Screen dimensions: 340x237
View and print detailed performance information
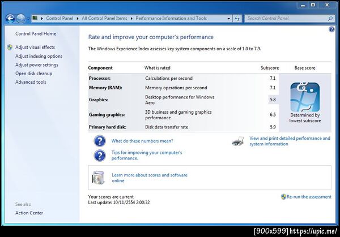coord(290,141)
